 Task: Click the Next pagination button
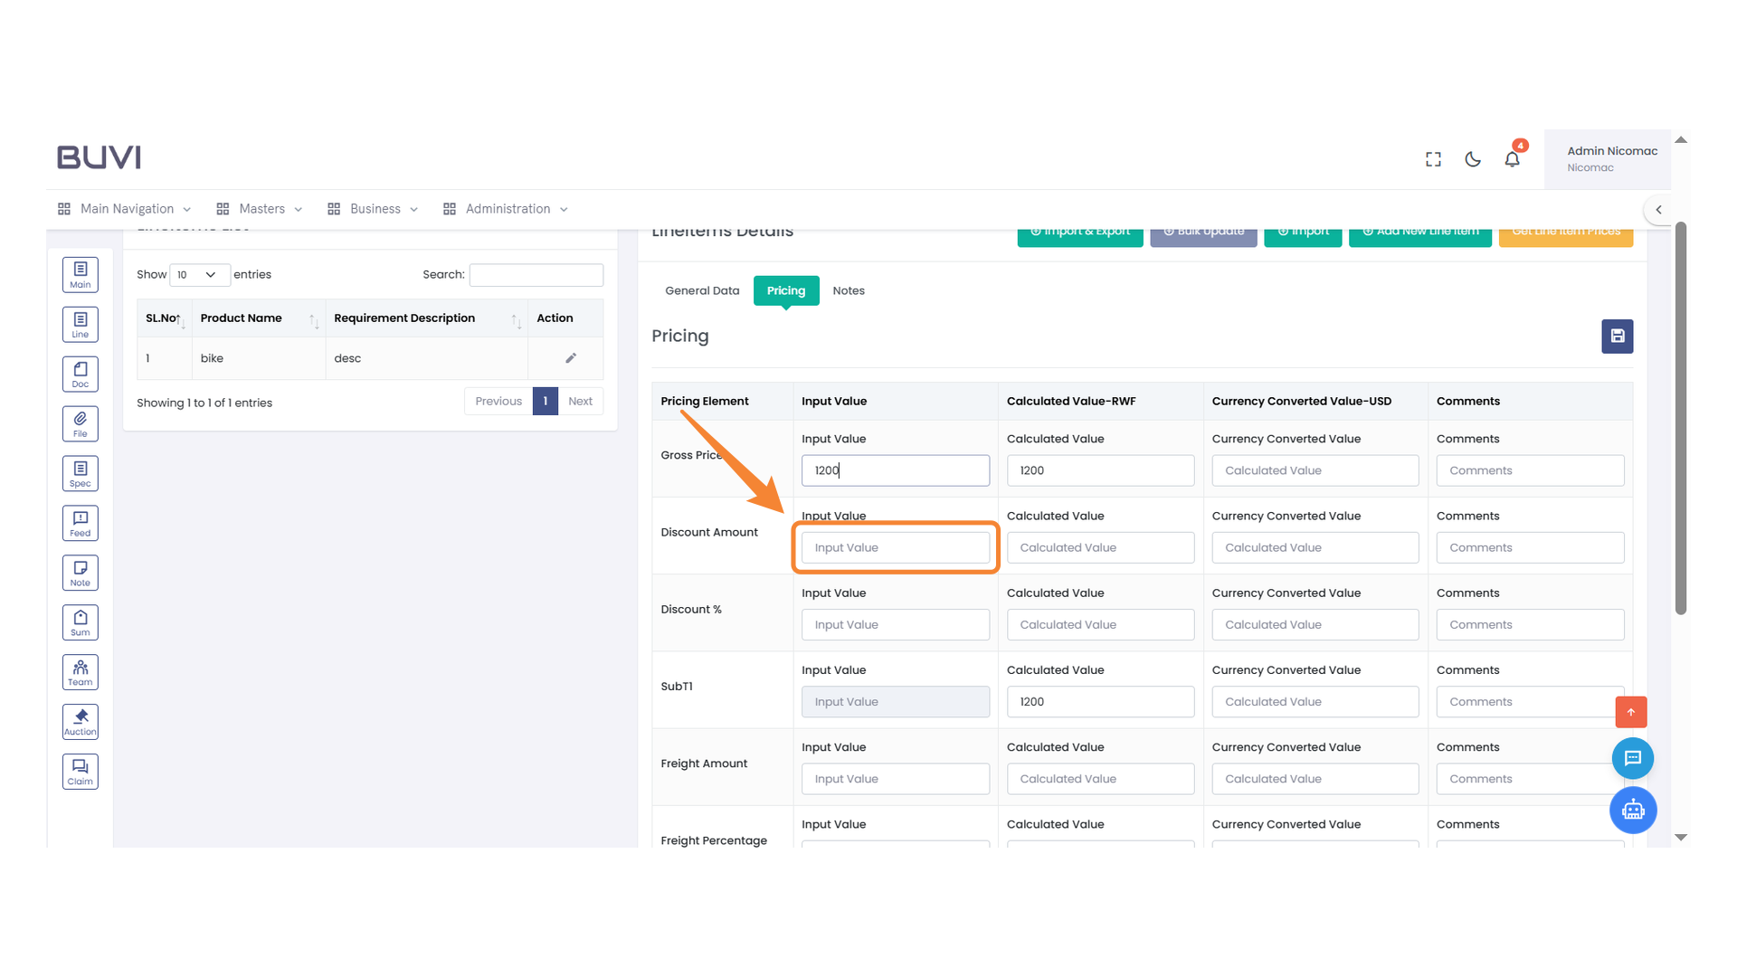click(x=580, y=402)
